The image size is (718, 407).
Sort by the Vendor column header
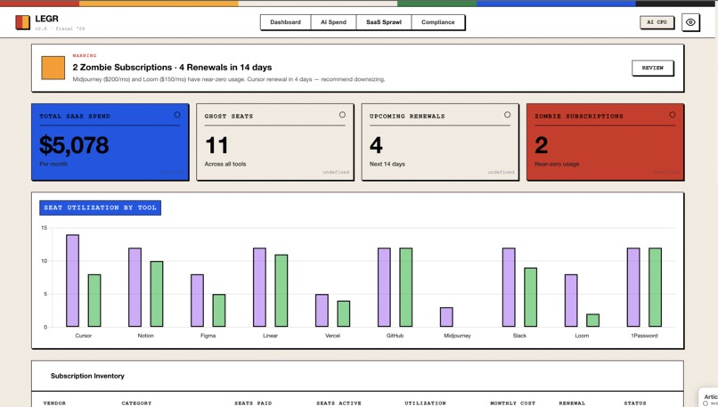click(54, 403)
